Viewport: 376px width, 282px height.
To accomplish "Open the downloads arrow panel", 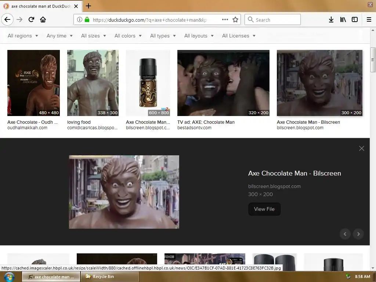I will (x=331, y=20).
